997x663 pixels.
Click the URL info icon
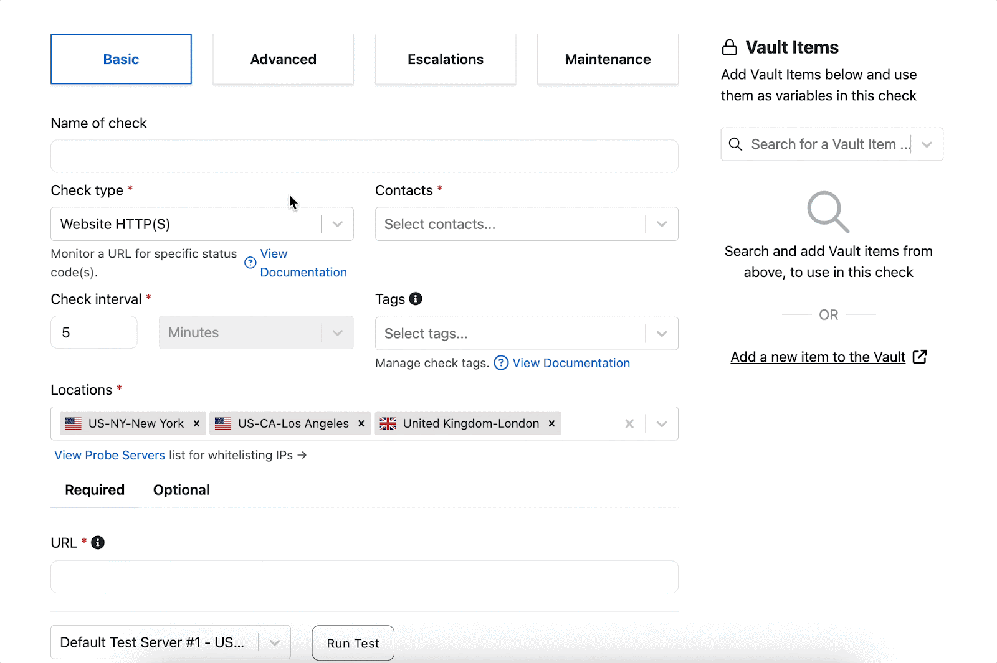[x=98, y=543]
